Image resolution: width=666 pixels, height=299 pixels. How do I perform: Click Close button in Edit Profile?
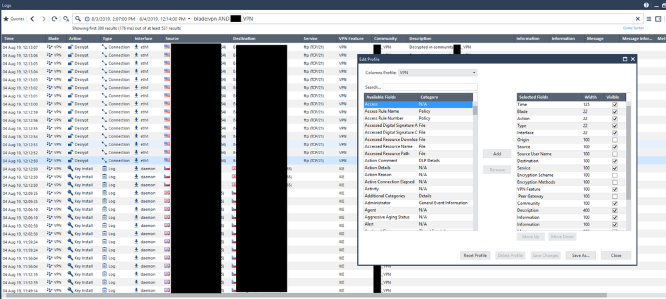point(616,256)
